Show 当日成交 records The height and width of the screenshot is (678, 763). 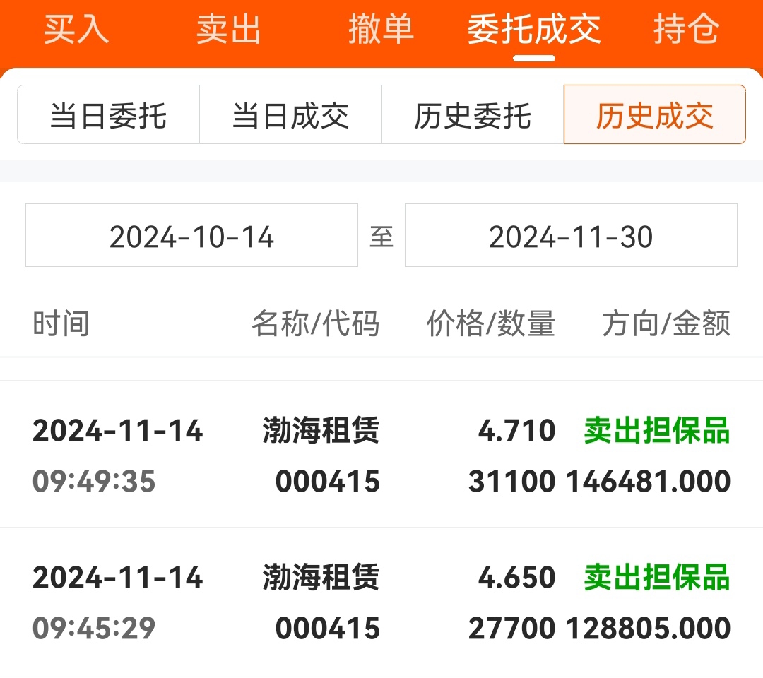pyautogui.click(x=290, y=115)
